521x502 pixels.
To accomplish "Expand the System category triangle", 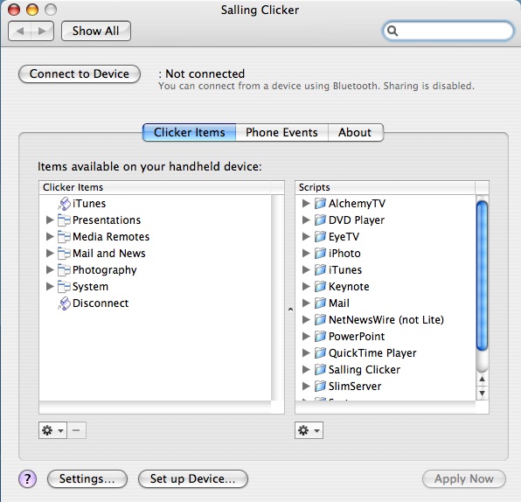I will pos(50,286).
